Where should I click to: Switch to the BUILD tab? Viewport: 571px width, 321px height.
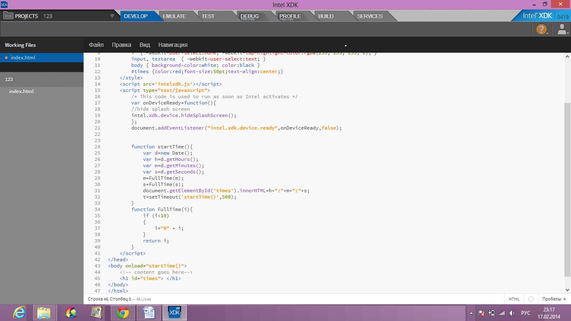(x=326, y=16)
